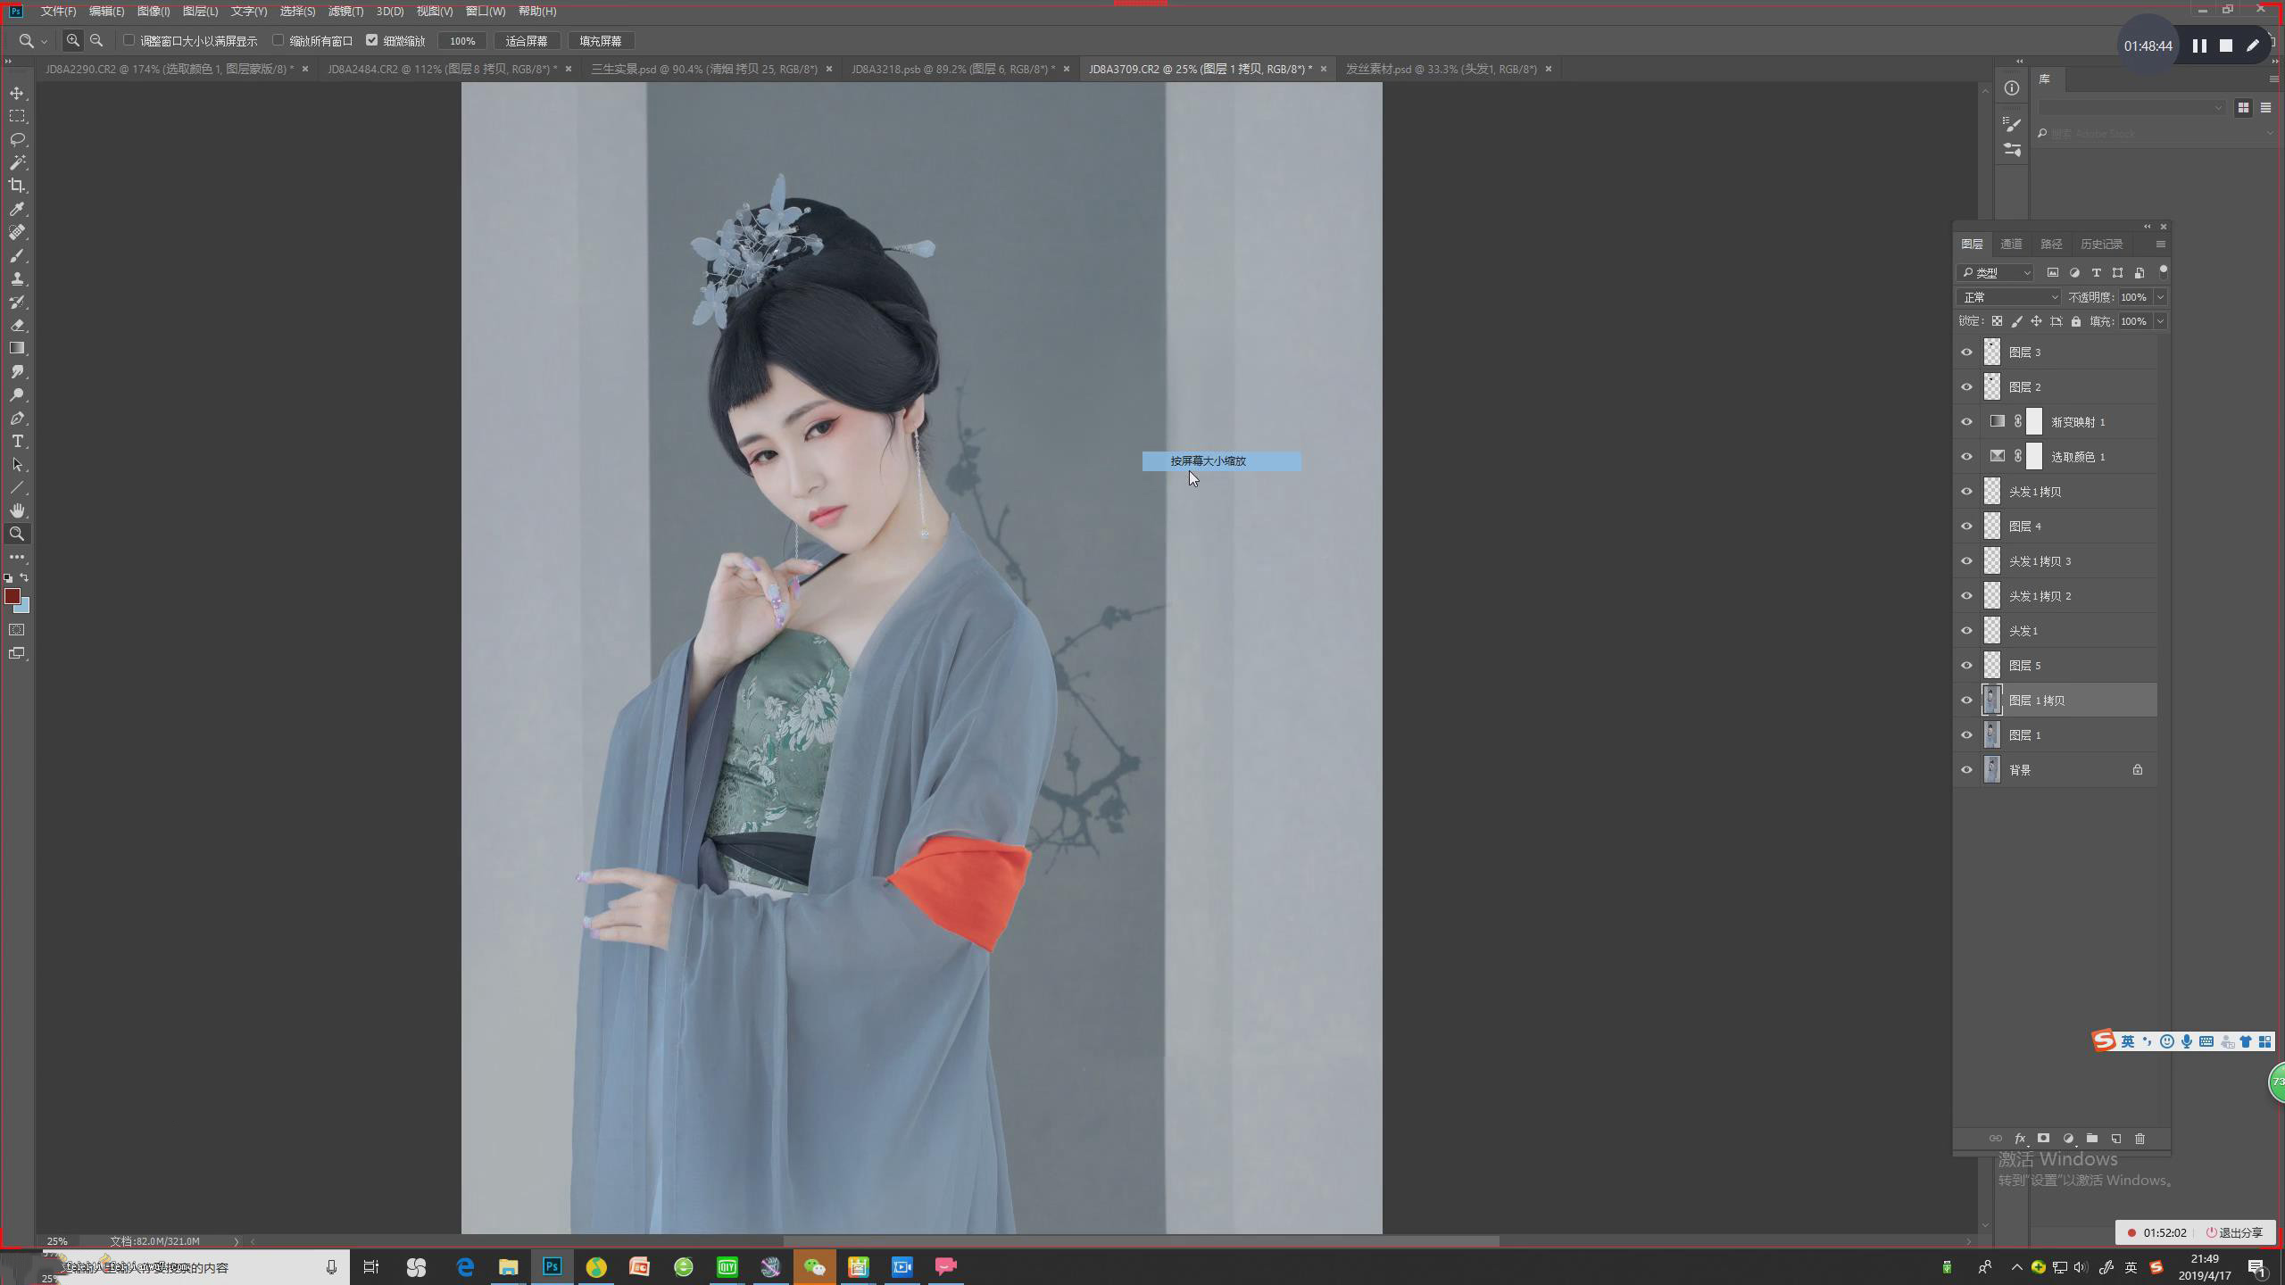Select the Eyedropper tool
Screen dimensions: 2285x1285
[x=17, y=209]
